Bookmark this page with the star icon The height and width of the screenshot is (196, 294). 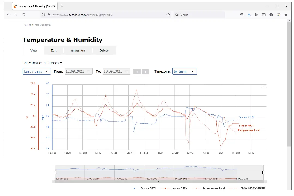pos(168,15)
